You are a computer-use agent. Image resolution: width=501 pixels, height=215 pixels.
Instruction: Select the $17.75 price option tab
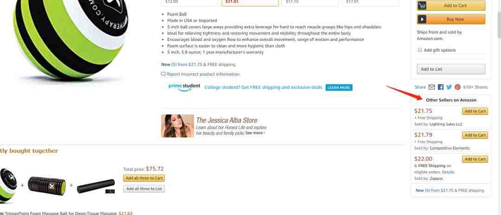(x=310, y=3)
